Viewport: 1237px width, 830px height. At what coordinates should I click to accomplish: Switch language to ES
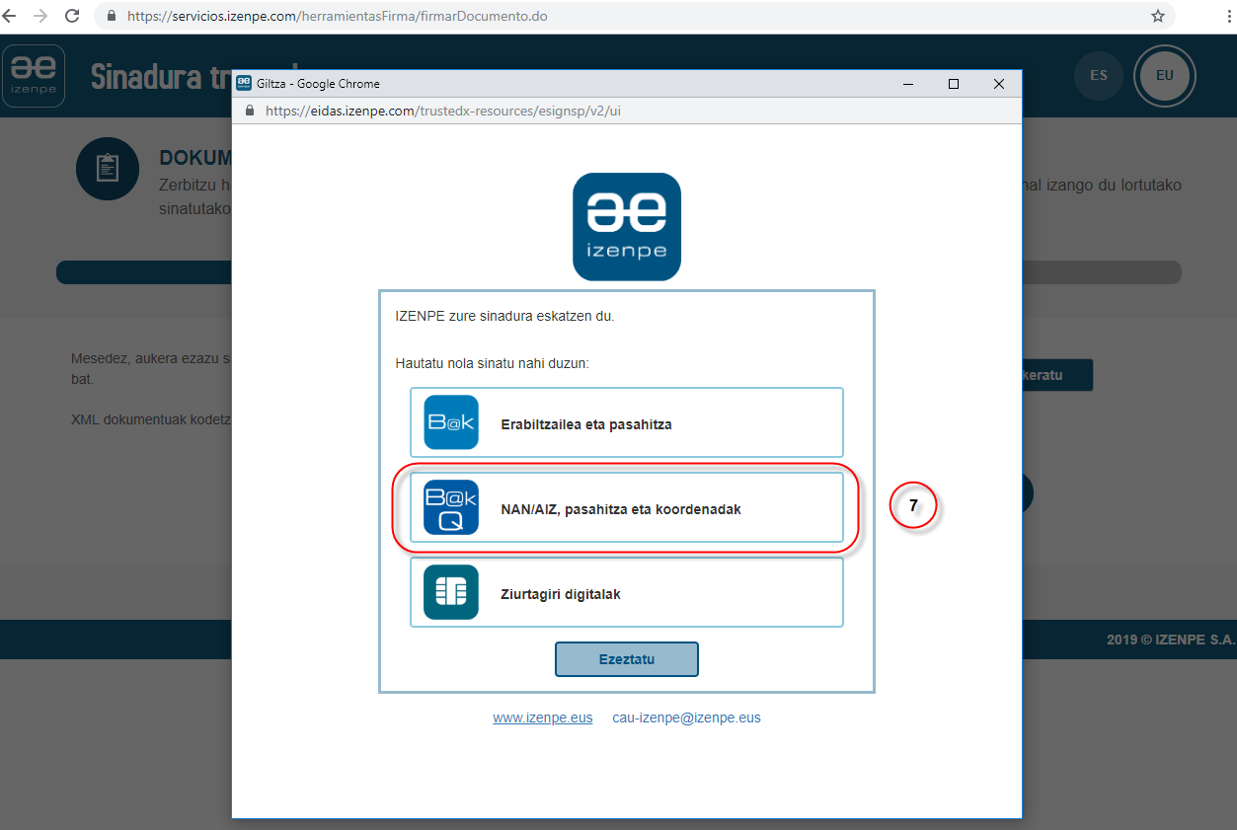click(1098, 75)
